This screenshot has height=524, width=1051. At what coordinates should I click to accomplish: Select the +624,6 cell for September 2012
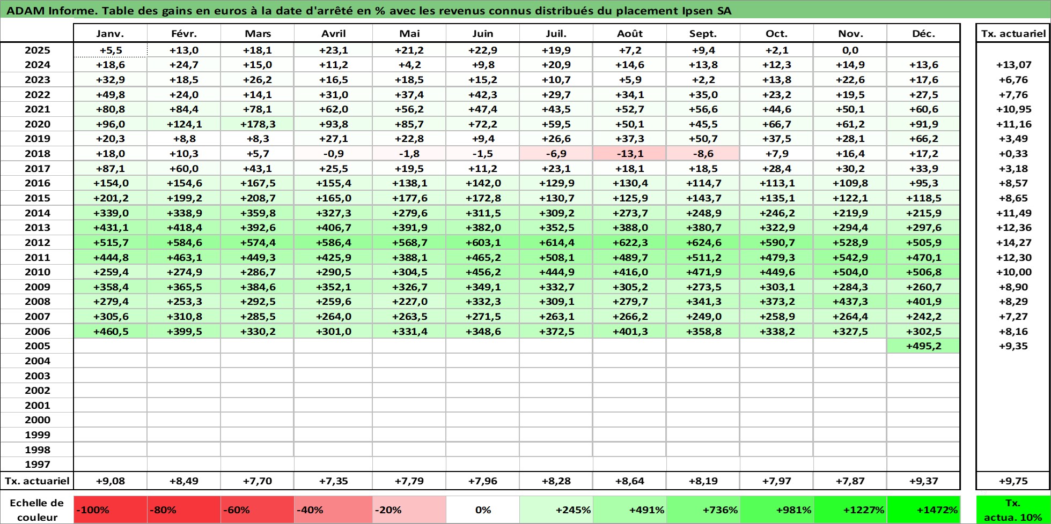[703, 242]
